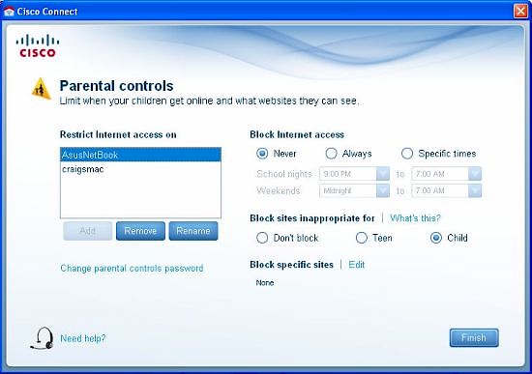
Task: Select Always for Block Internet access
Action: (331, 154)
